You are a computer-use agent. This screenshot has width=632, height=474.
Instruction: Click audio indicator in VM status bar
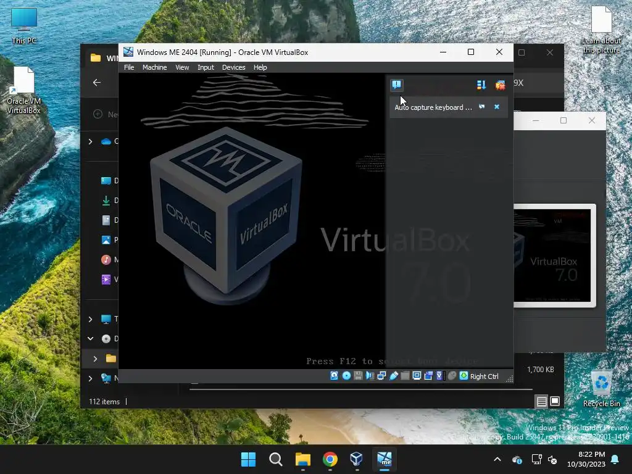pyautogui.click(x=370, y=376)
